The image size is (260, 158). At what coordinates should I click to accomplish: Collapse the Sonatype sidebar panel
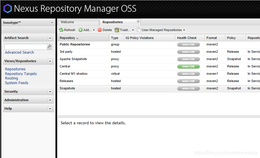pyautogui.click(x=52, y=23)
